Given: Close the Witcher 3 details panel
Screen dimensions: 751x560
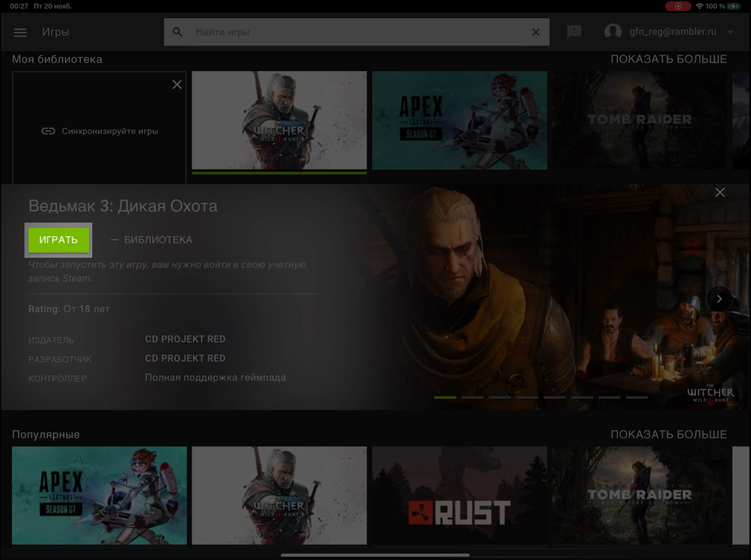Looking at the screenshot, I should 720,192.
